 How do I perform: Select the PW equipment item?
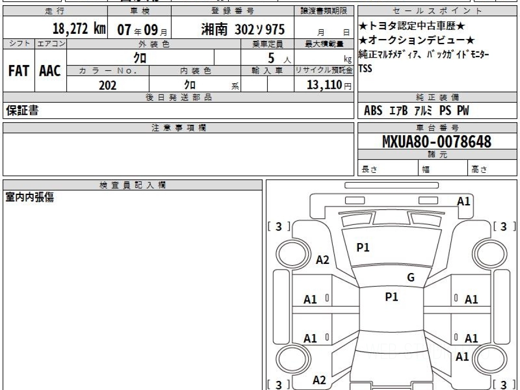464,111
